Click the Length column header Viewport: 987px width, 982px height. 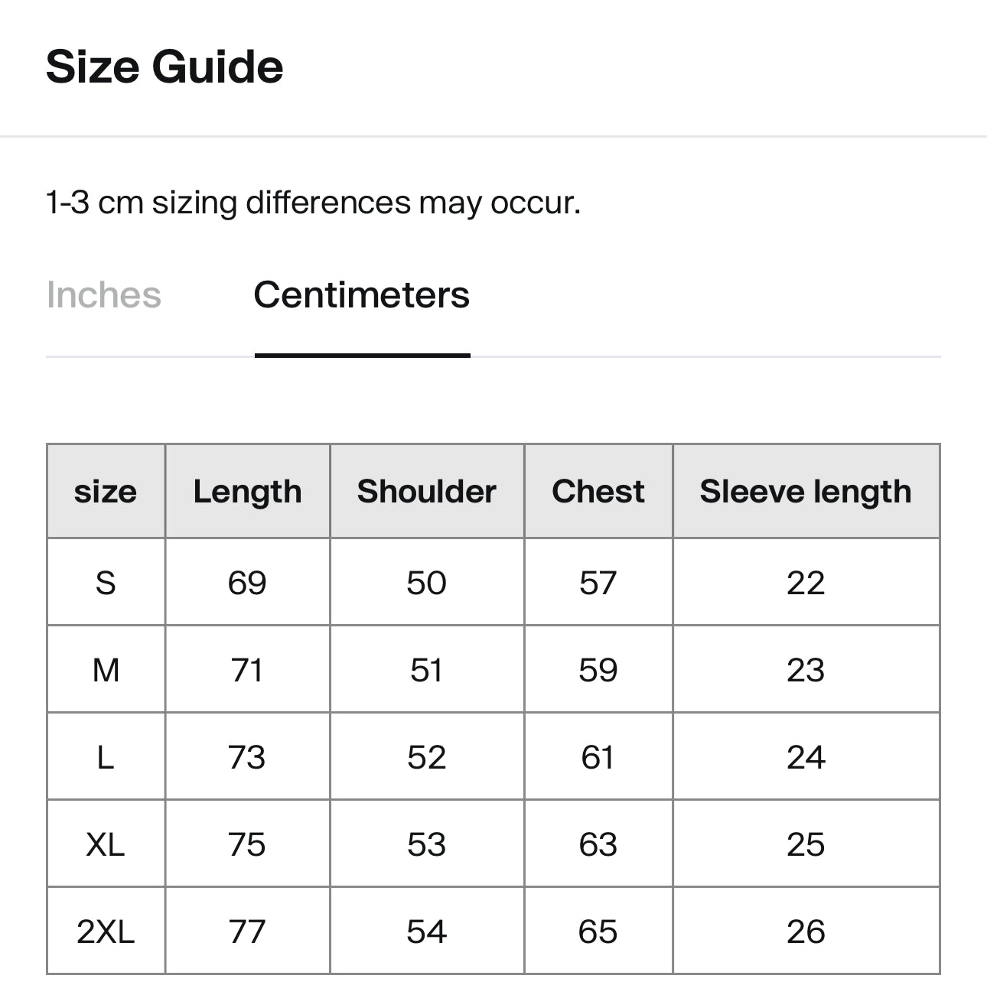point(247,491)
